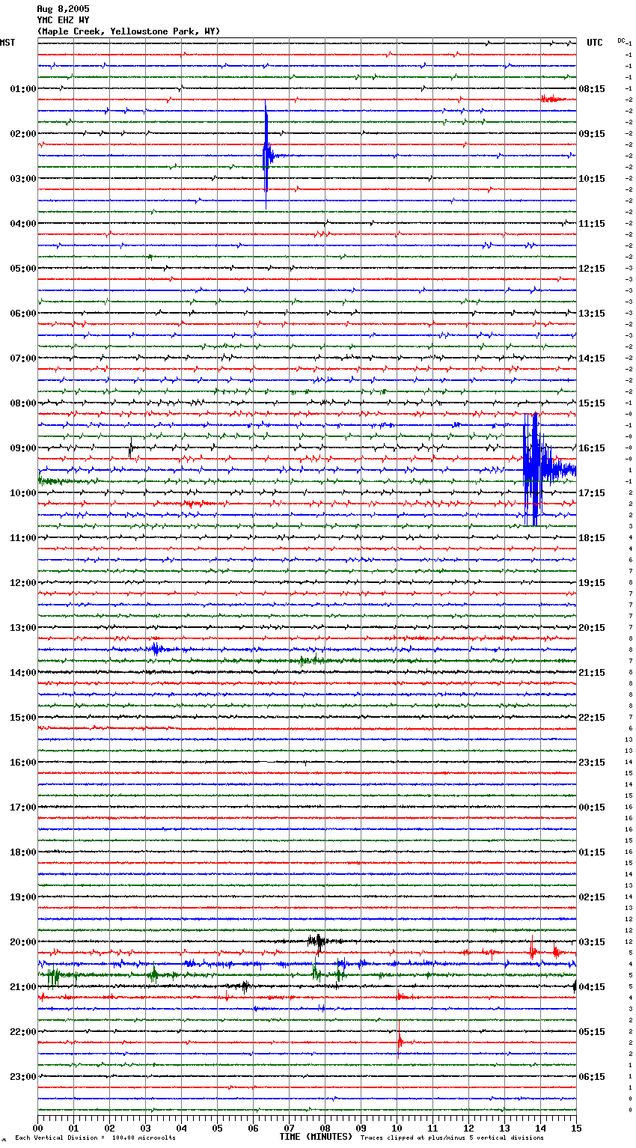This screenshot has width=636, height=1148.
Task: Click the 13:15 UTC time label
Action: click(x=592, y=314)
